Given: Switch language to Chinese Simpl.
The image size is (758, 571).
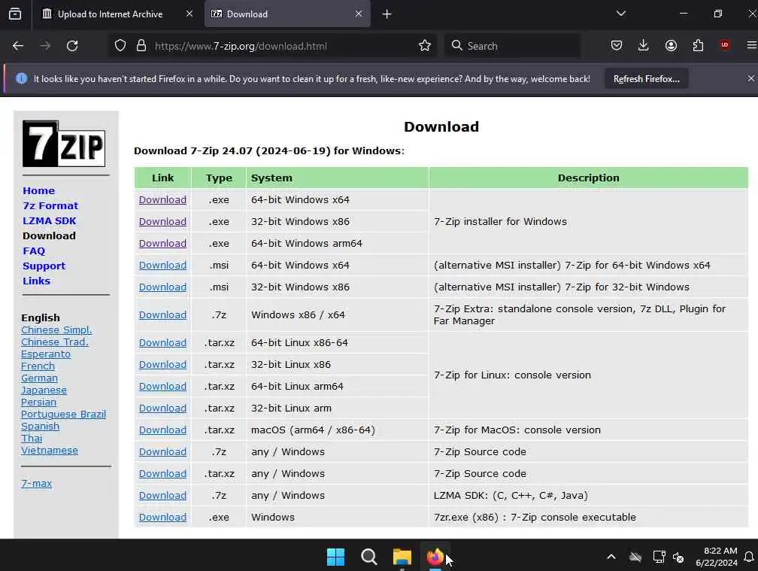Looking at the screenshot, I should [56, 330].
